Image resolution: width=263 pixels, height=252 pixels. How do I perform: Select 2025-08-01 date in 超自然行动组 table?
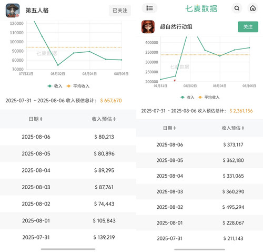tap(170, 223)
